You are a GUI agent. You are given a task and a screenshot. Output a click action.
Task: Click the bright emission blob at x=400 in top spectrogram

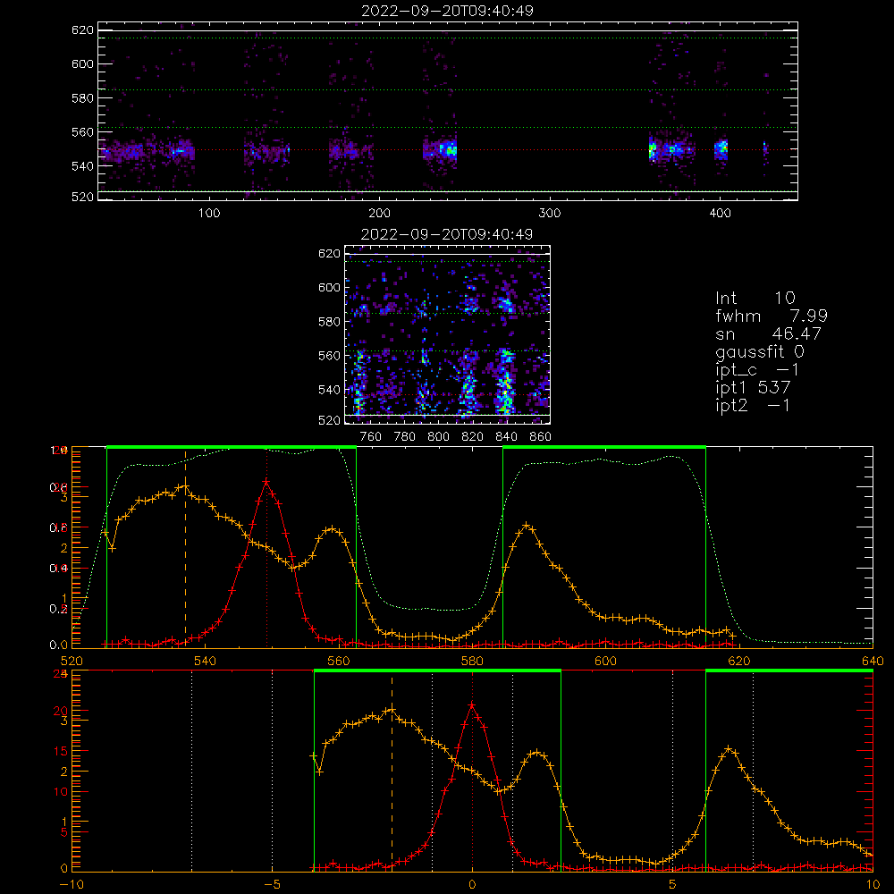[x=721, y=150]
